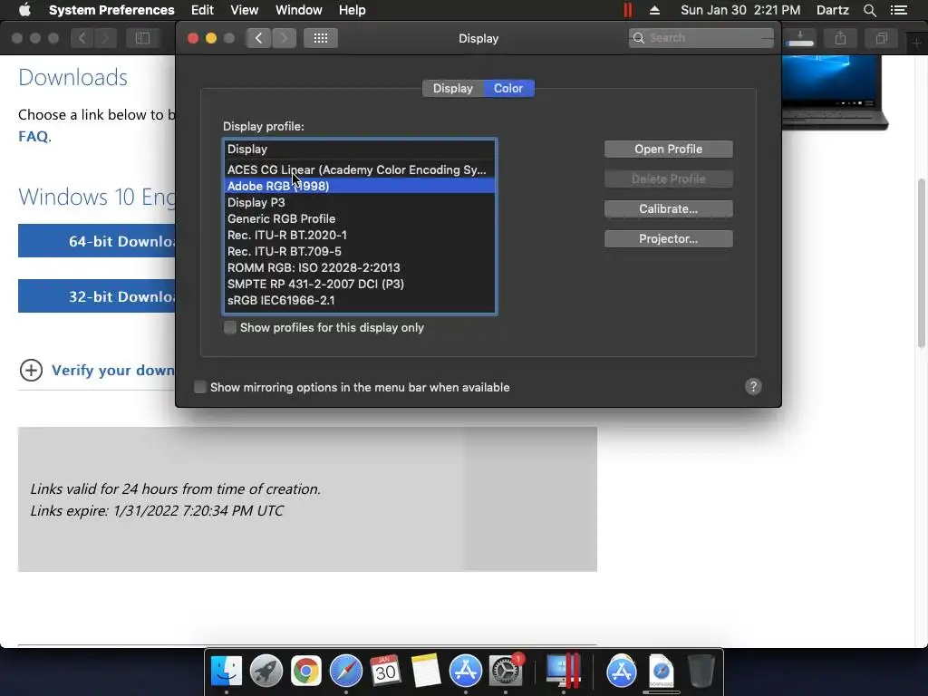Screen dimensions: 928x696
Task: Click the Dartz user name in menu bar
Action: pyautogui.click(x=833, y=10)
